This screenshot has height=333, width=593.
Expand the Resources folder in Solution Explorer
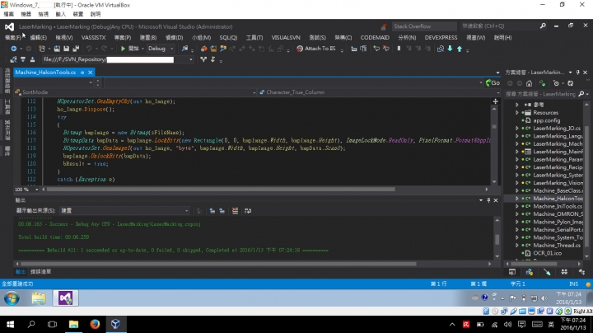coord(517,113)
